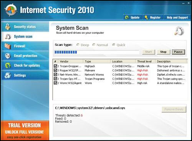Click the magnifier icon beside System scan
Screen dimensions: 192x141
(8, 37)
